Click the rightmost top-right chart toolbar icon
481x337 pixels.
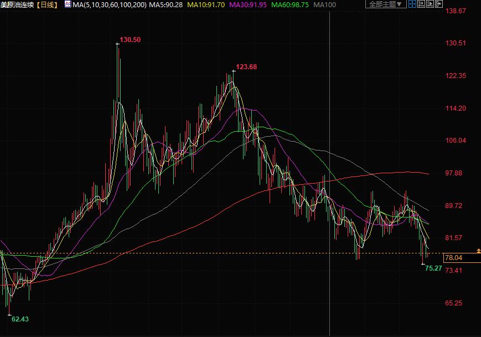(x=439, y=4)
